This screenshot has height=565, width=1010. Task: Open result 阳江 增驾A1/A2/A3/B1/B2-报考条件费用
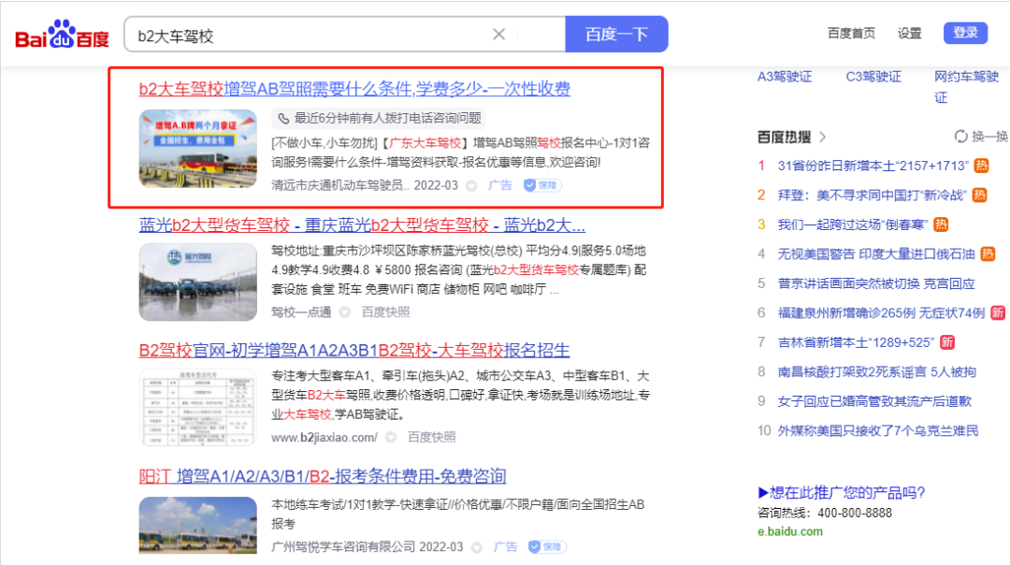coord(322,476)
